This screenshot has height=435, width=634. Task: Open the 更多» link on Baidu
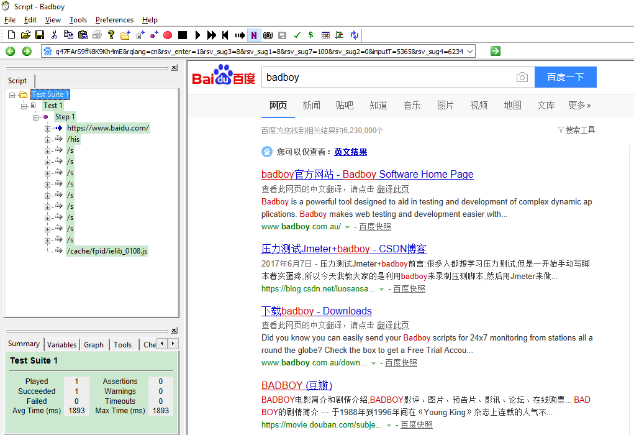click(x=579, y=106)
